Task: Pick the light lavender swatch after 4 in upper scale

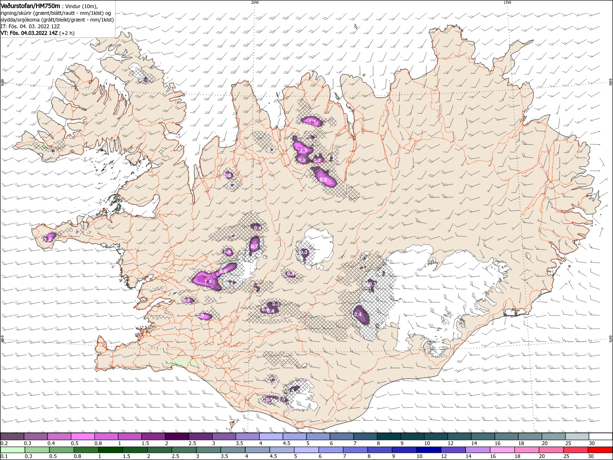Action: (x=271, y=437)
